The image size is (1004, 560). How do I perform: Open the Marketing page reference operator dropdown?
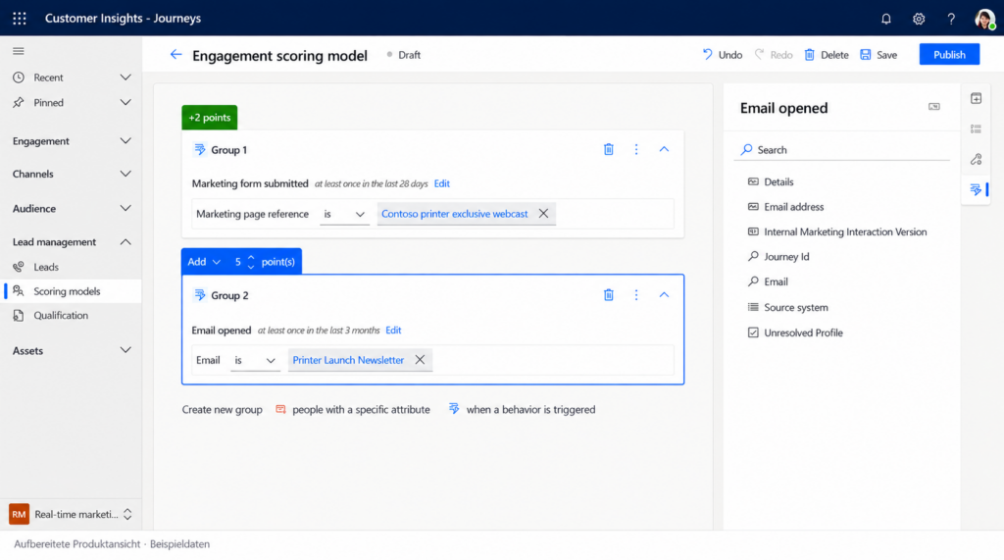[x=344, y=214]
